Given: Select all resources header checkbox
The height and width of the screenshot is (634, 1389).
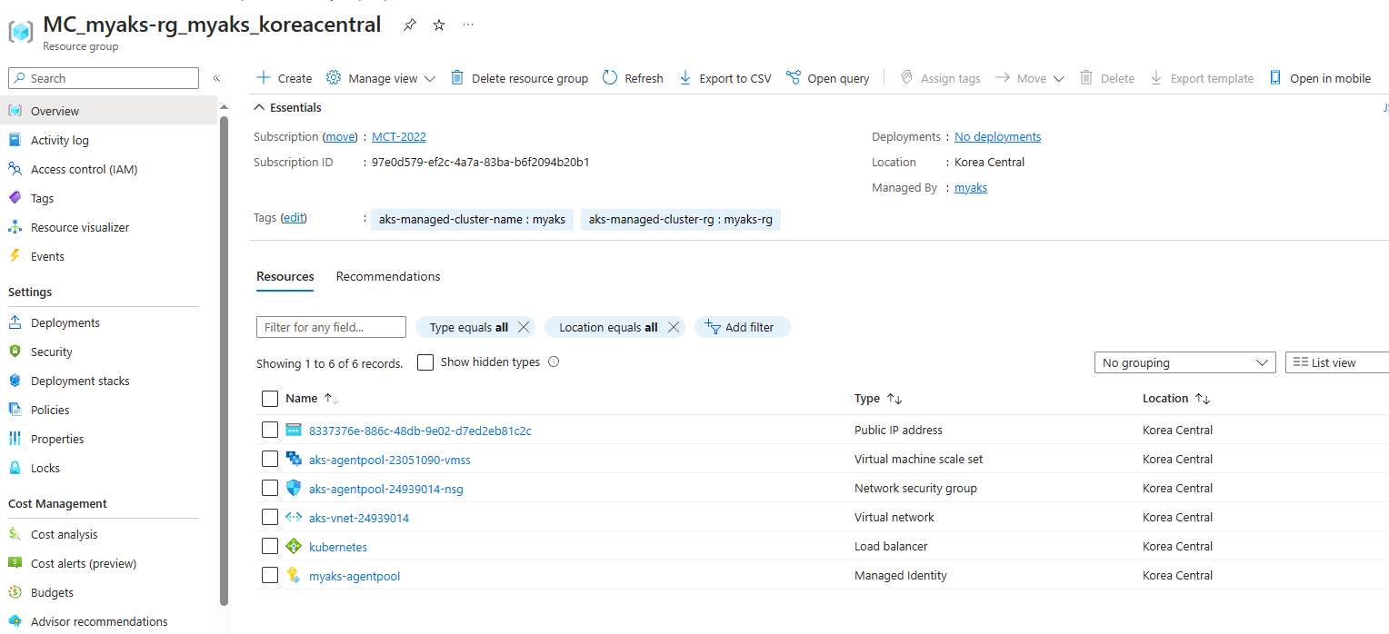Looking at the screenshot, I should [x=270, y=399].
